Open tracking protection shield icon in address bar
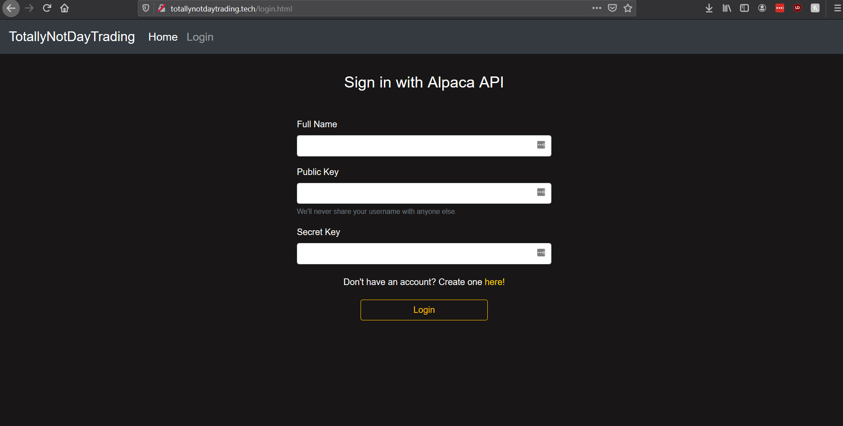Viewport: 843px width, 426px height. click(146, 8)
